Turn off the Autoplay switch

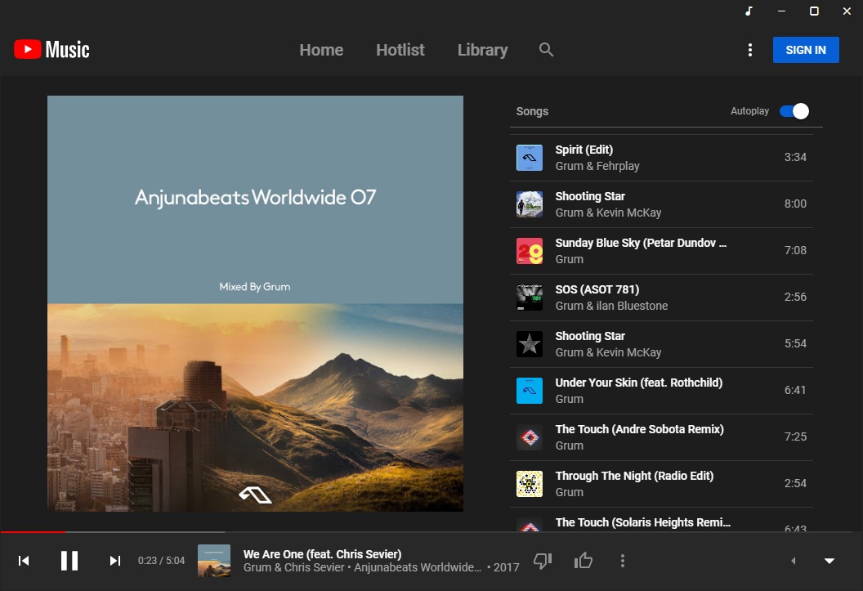(x=794, y=111)
